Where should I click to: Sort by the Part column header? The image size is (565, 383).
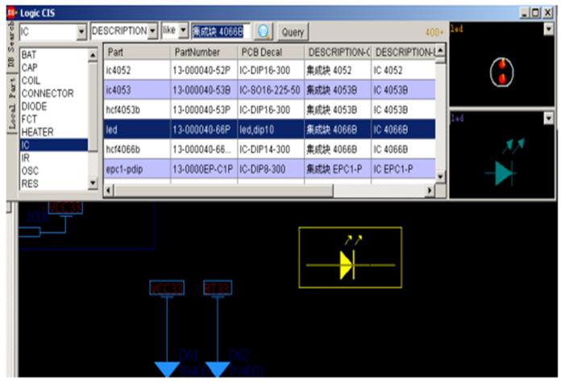pyautogui.click(x=137, y=52)
